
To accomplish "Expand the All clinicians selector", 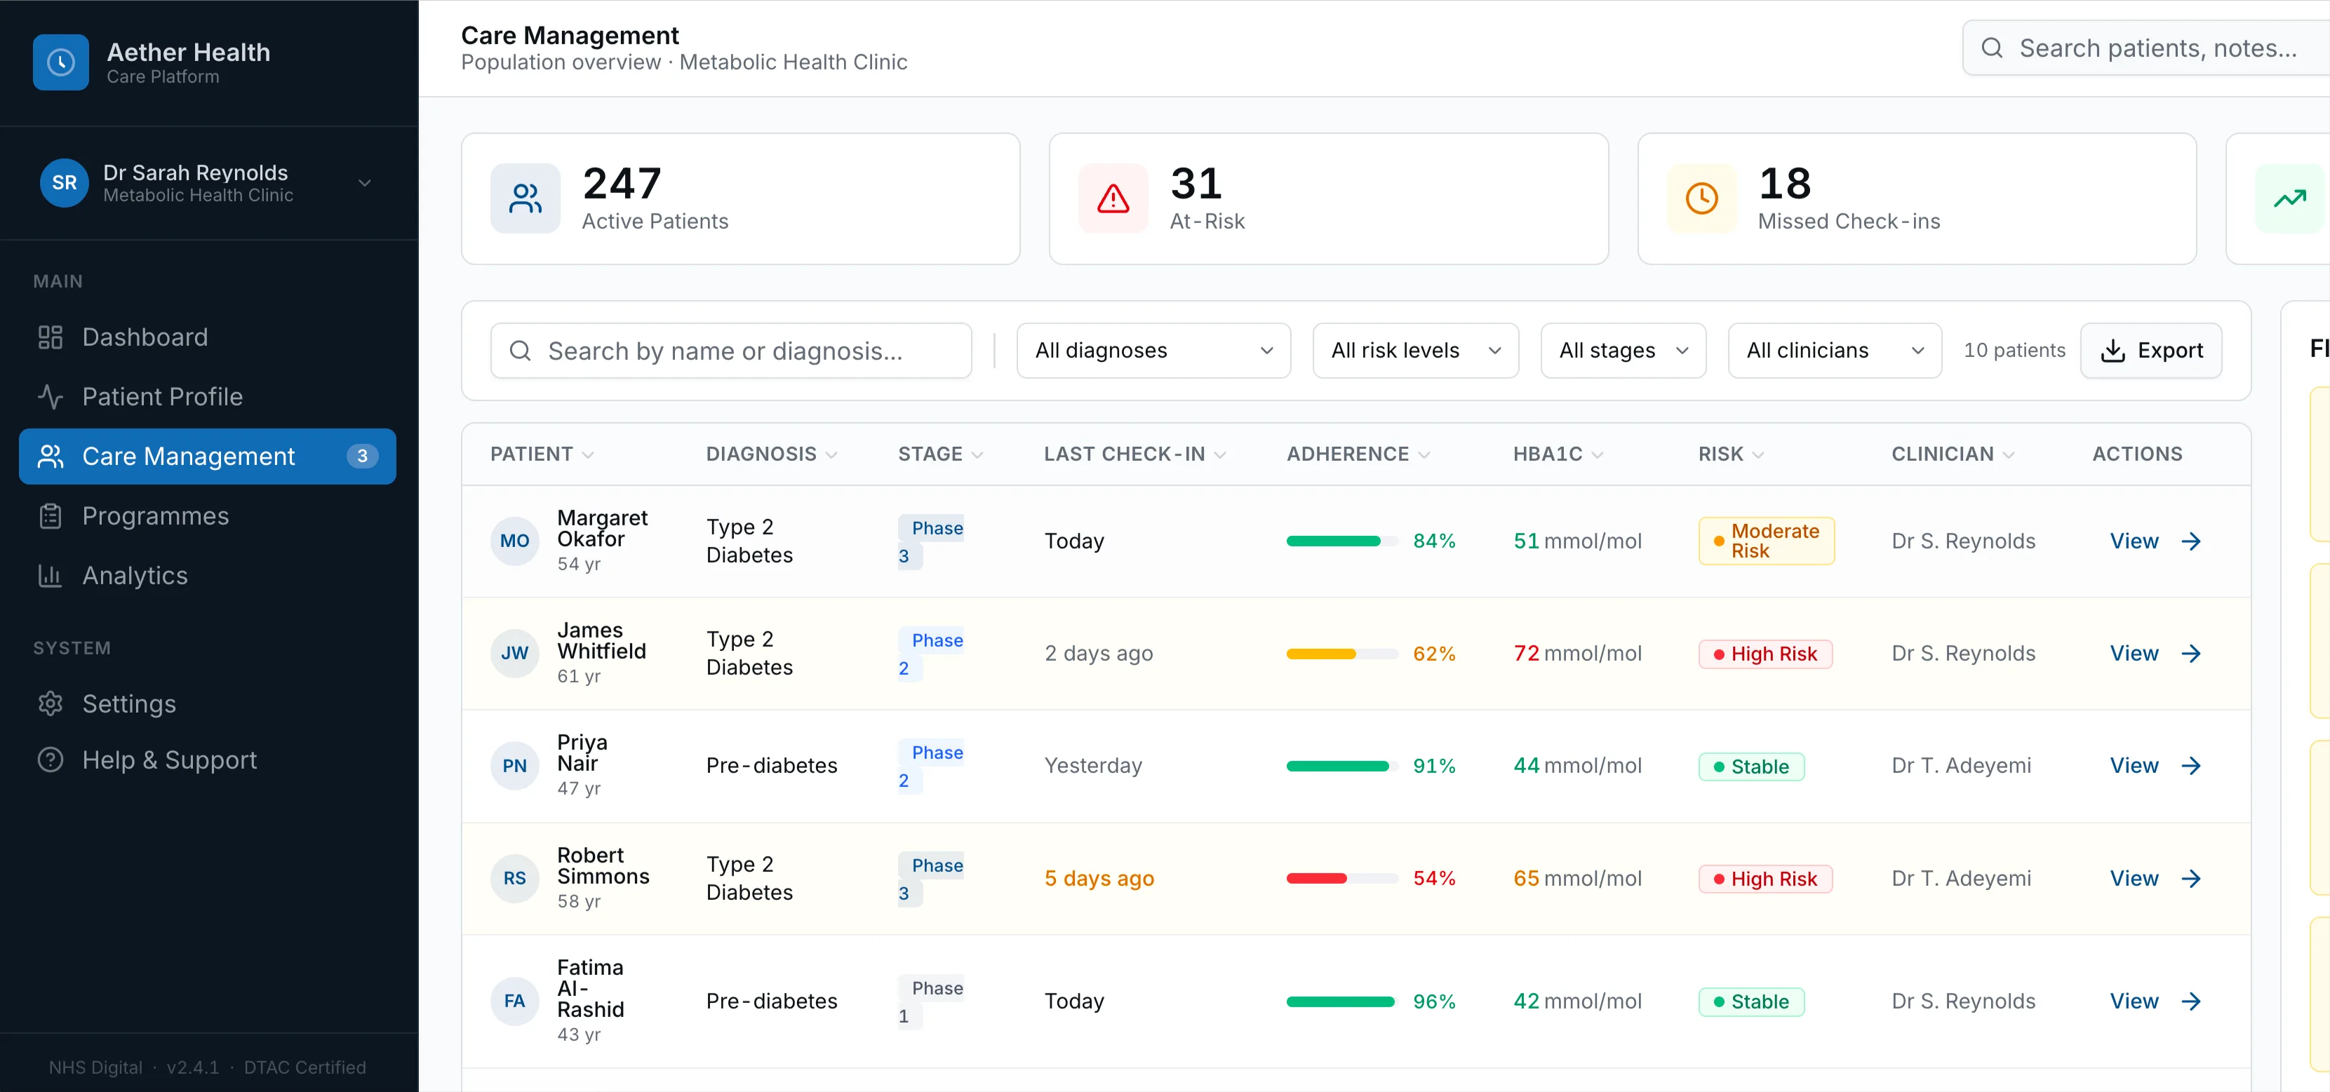I will (x=1833, y=351).
